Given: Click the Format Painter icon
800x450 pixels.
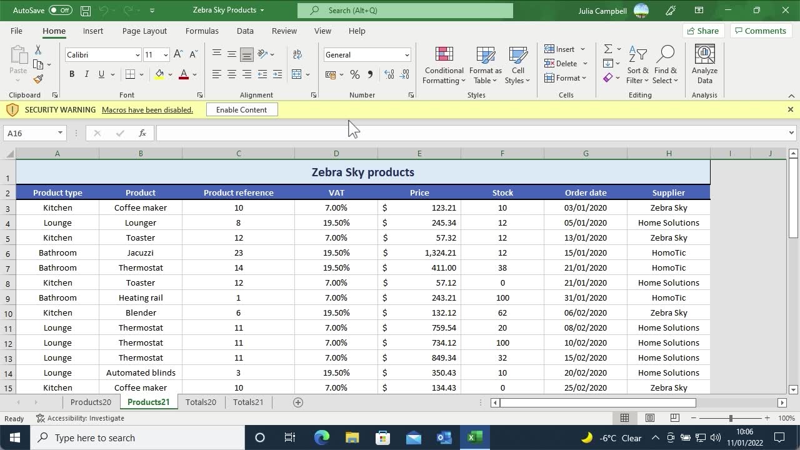Looking at the screenshot, I should point(38,79).
